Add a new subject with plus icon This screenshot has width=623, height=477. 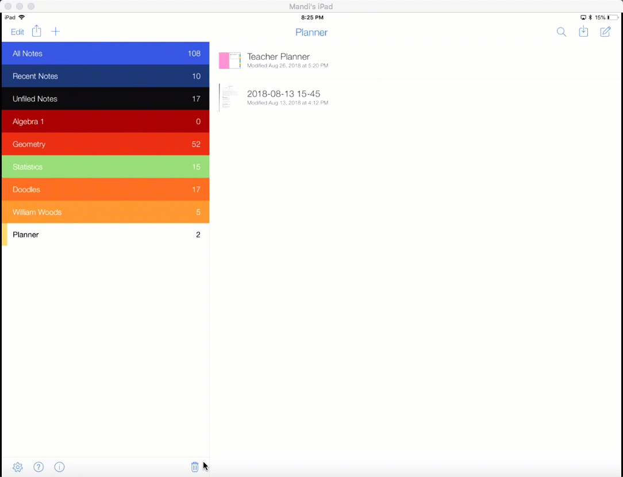55,32
